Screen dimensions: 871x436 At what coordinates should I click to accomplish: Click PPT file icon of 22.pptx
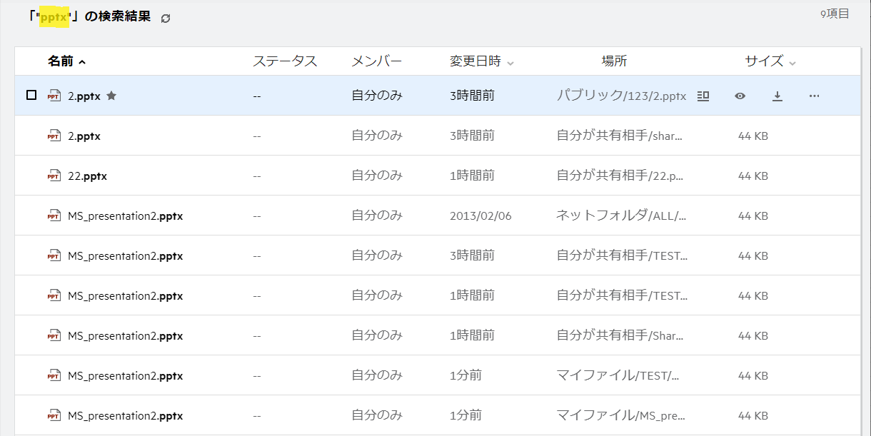click(x=54, y=176)
